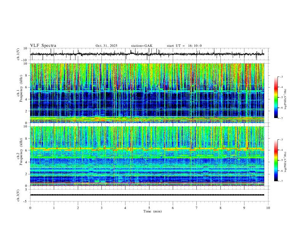Click the "-5" tick on ch.1 colorbar
This screenshot has width=302, height=233.
pos(281,97)
